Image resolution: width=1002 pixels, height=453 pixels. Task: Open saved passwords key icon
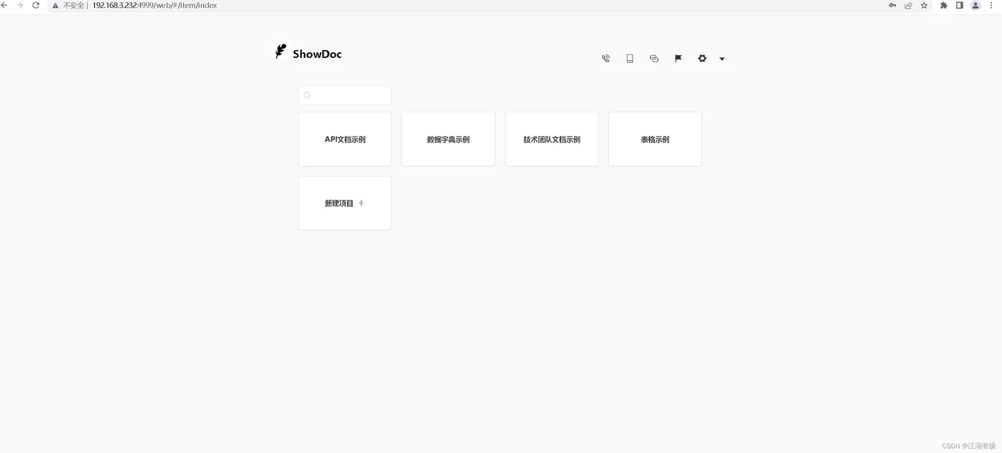coord(892,5)
